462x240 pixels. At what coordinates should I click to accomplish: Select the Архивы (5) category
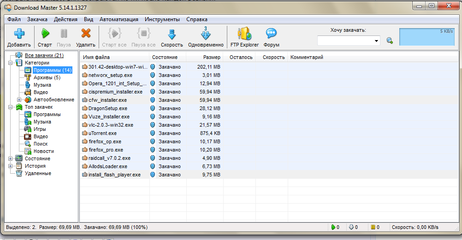(x=47, y=77)
